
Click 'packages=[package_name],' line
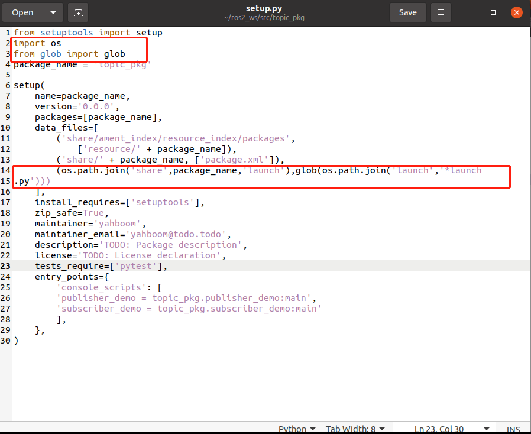pyautogui.click(x=98, y=117)
